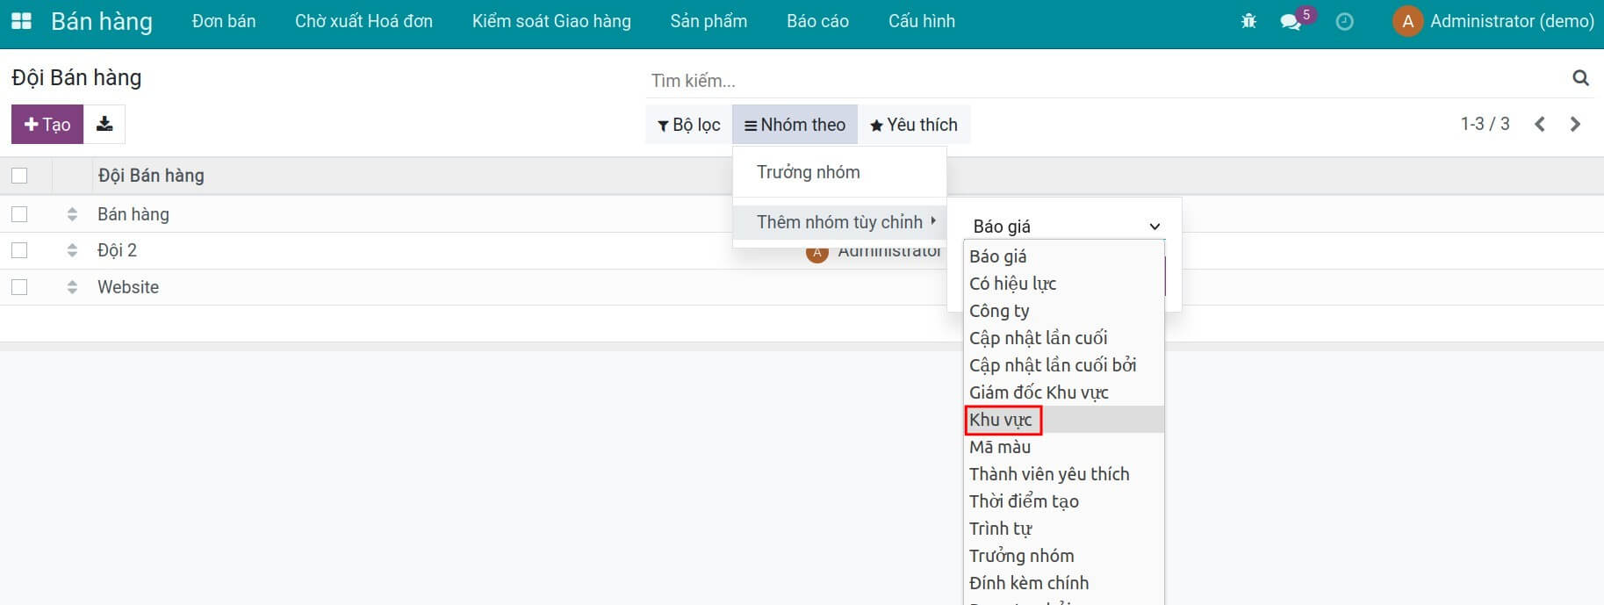Go to next page arrow
The width and height of the screenshot is (1604, 605).
click(1575, 124)
